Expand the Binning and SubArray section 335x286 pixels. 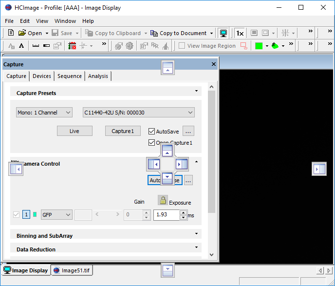106,236
